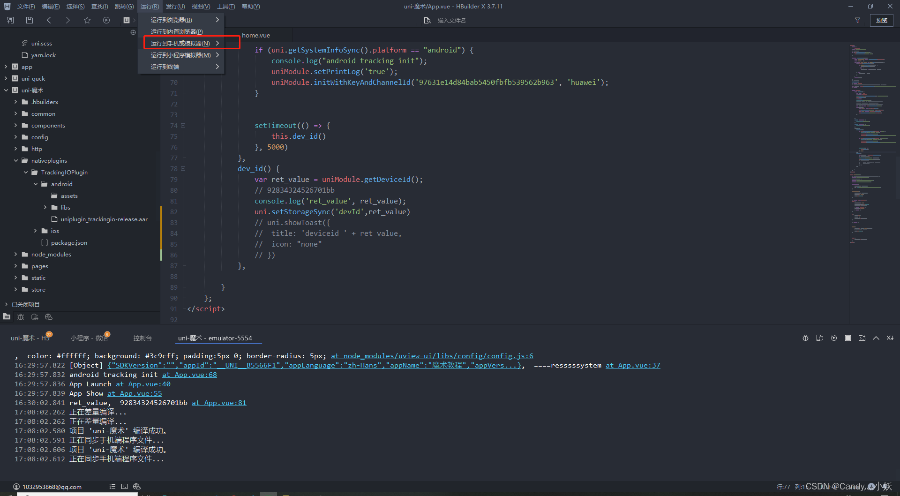Expand the ios folder
The width and height of the screenshot is (900, 496).
[35, 231]
